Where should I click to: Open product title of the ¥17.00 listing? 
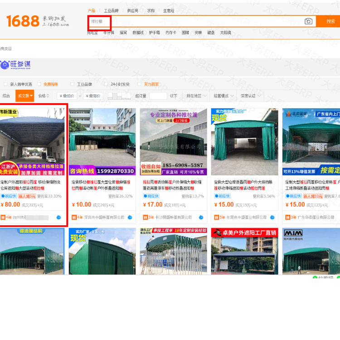(x=172, y=185)
